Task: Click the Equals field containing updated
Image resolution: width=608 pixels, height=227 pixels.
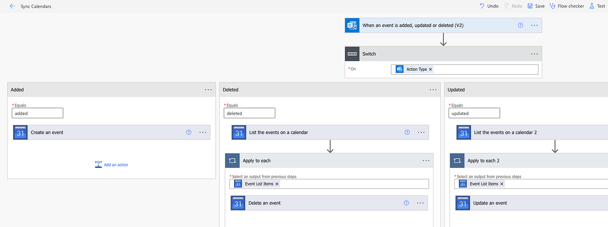Action: coord(474,113)
